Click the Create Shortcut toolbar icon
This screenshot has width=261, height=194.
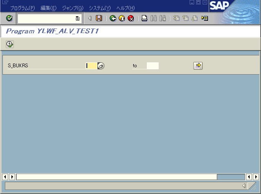[205, 18]
